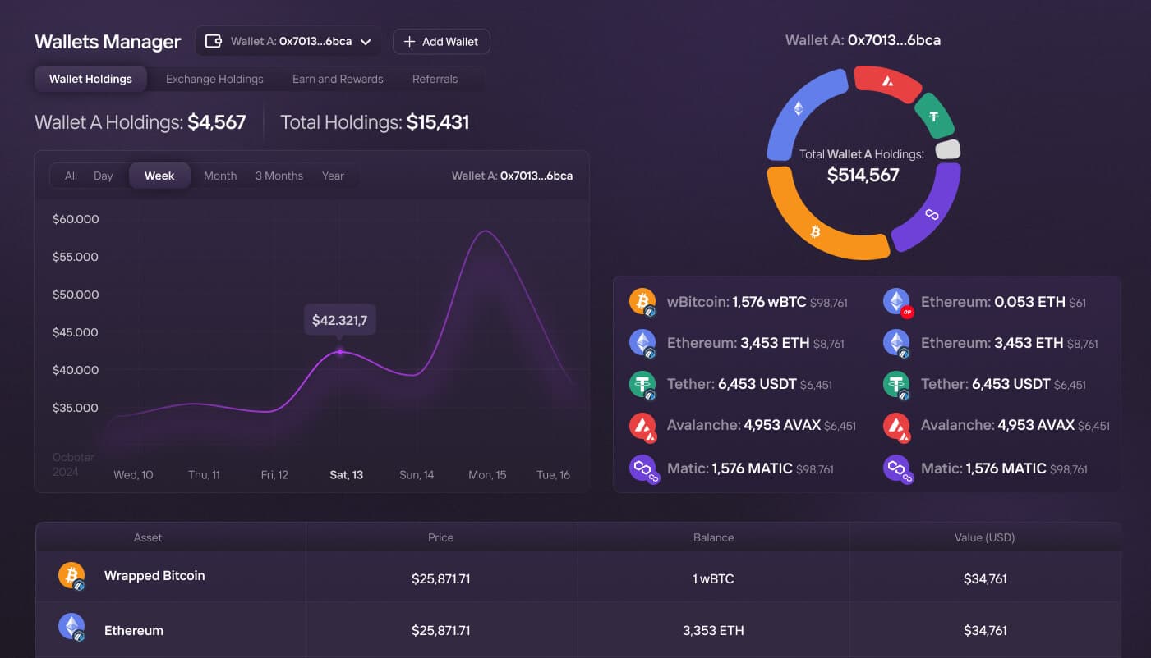The image size is (1151, 658).
Task: Click the Total Holdings $15,431 value
Action: pos(438,122)
